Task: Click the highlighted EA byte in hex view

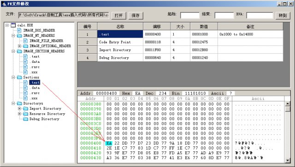Action: click(109, 143)
